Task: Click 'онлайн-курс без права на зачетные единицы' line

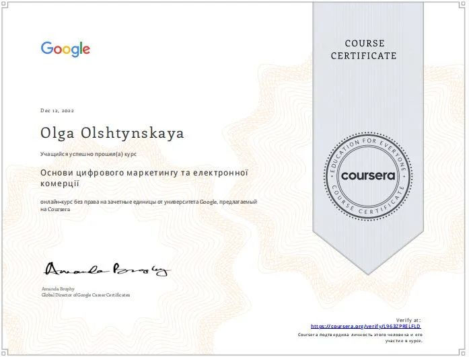Action: click(149, 206)
